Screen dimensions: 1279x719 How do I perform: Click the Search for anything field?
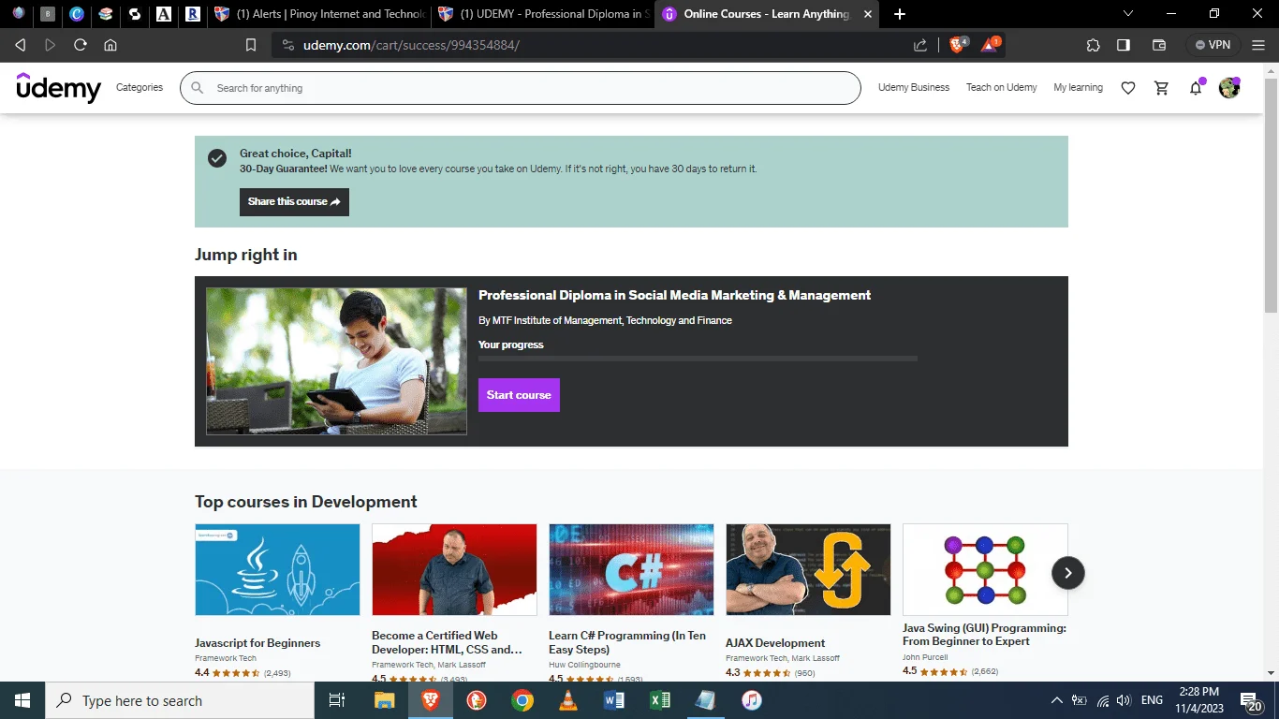520,88
